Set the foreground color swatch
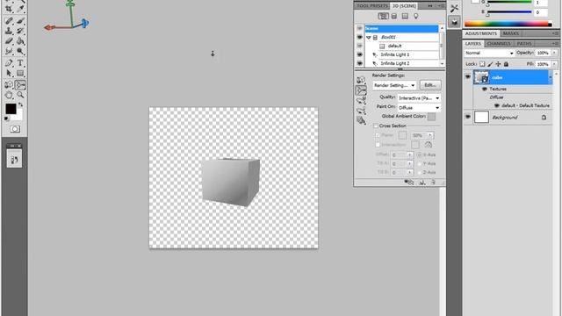The height and width of the screenshot is (316, 562). tap(11, 109)
